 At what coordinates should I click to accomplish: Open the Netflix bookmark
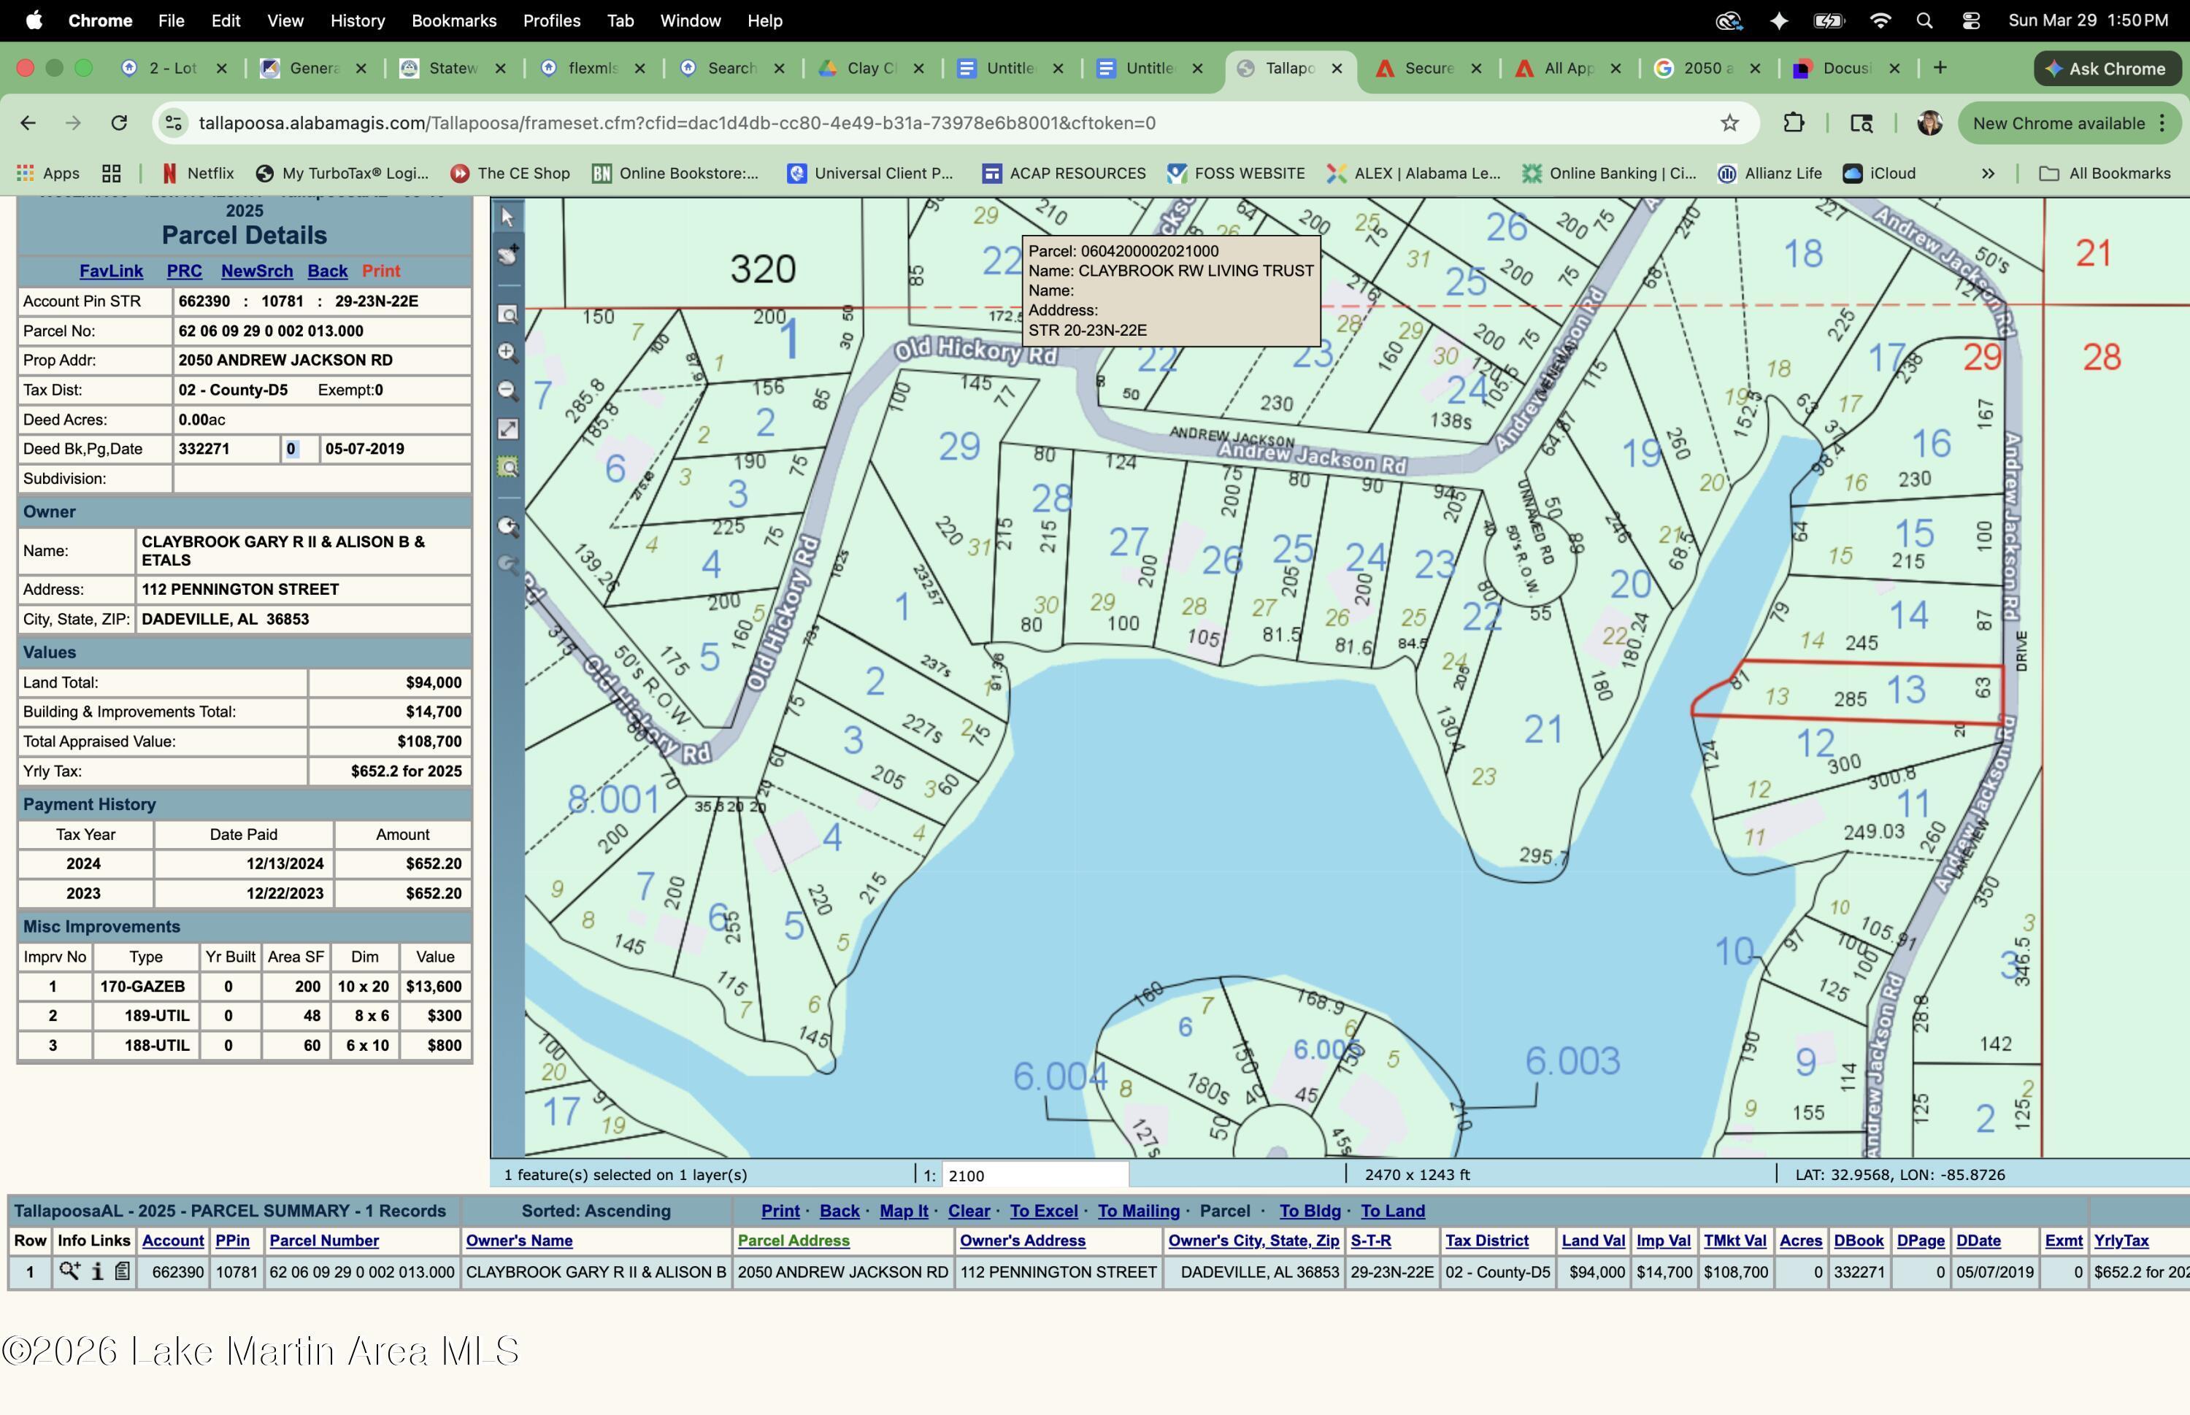pos(198,174)
